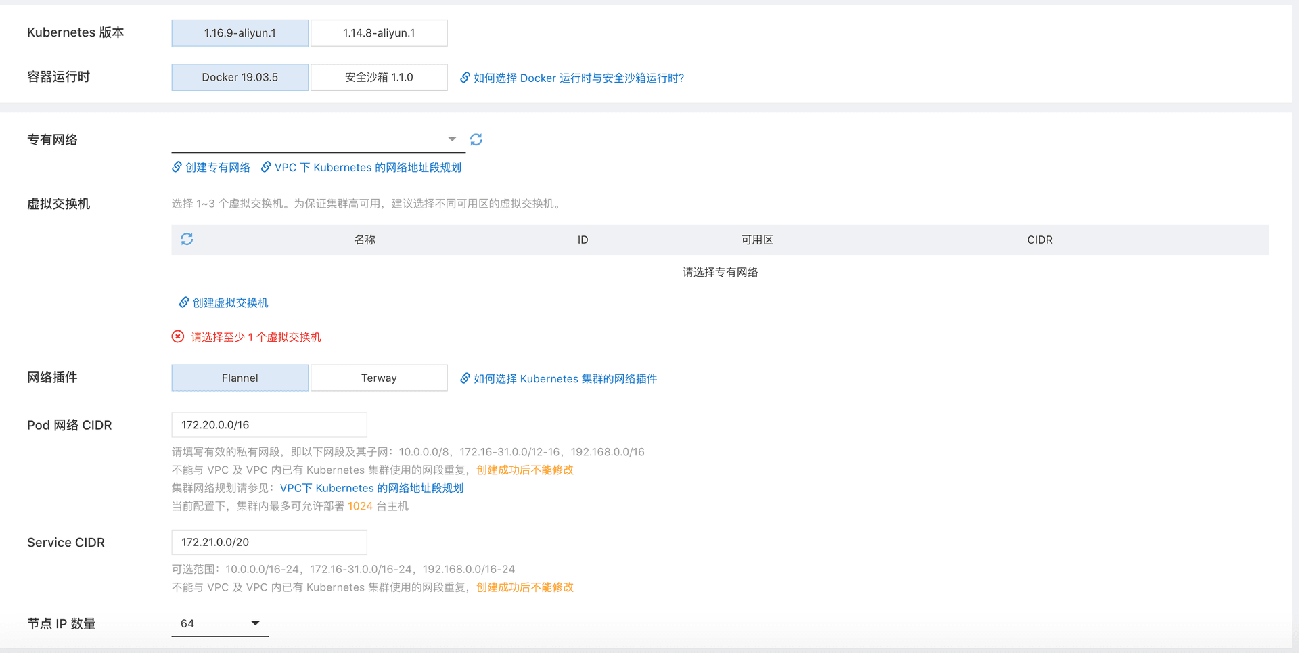The image size is (1299, 653).
Task: Open 如何选择 Docker 运行时与安全沙箱运行时 help
Action: (578, 78)
